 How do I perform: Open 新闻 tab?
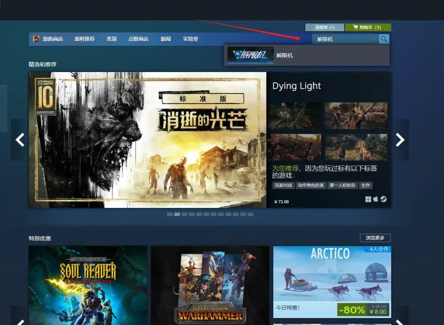(x=166, y=39)
